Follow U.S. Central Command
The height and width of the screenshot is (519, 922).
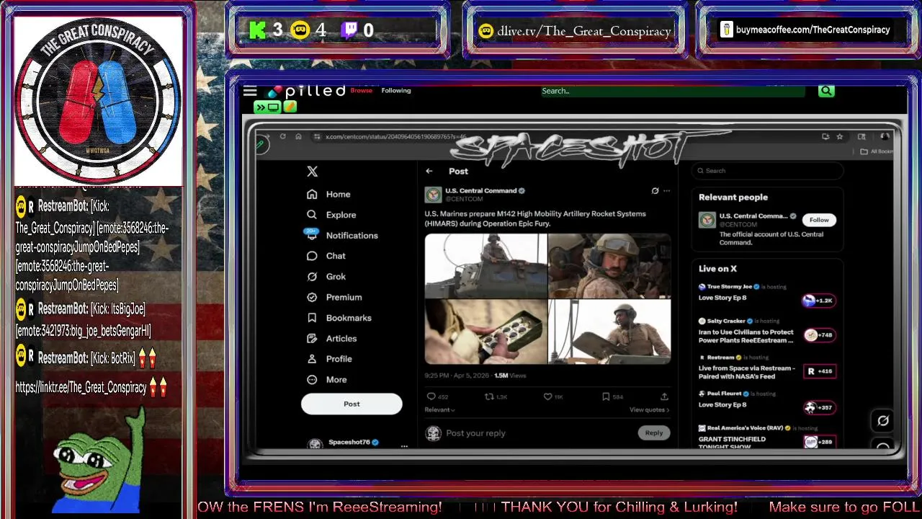click(x=819, y=220)
